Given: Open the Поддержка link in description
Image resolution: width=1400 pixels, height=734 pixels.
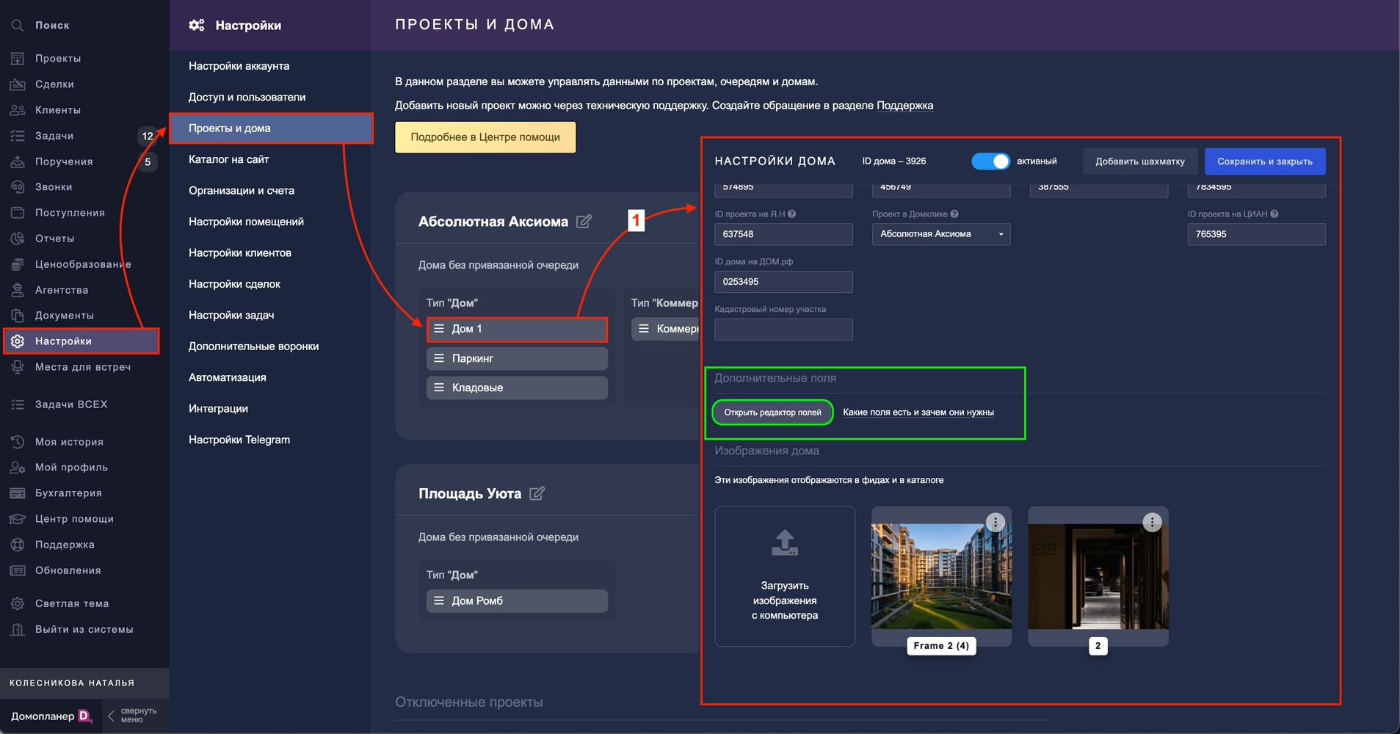Looking at the screenshot, I should (x=904, y=105).
